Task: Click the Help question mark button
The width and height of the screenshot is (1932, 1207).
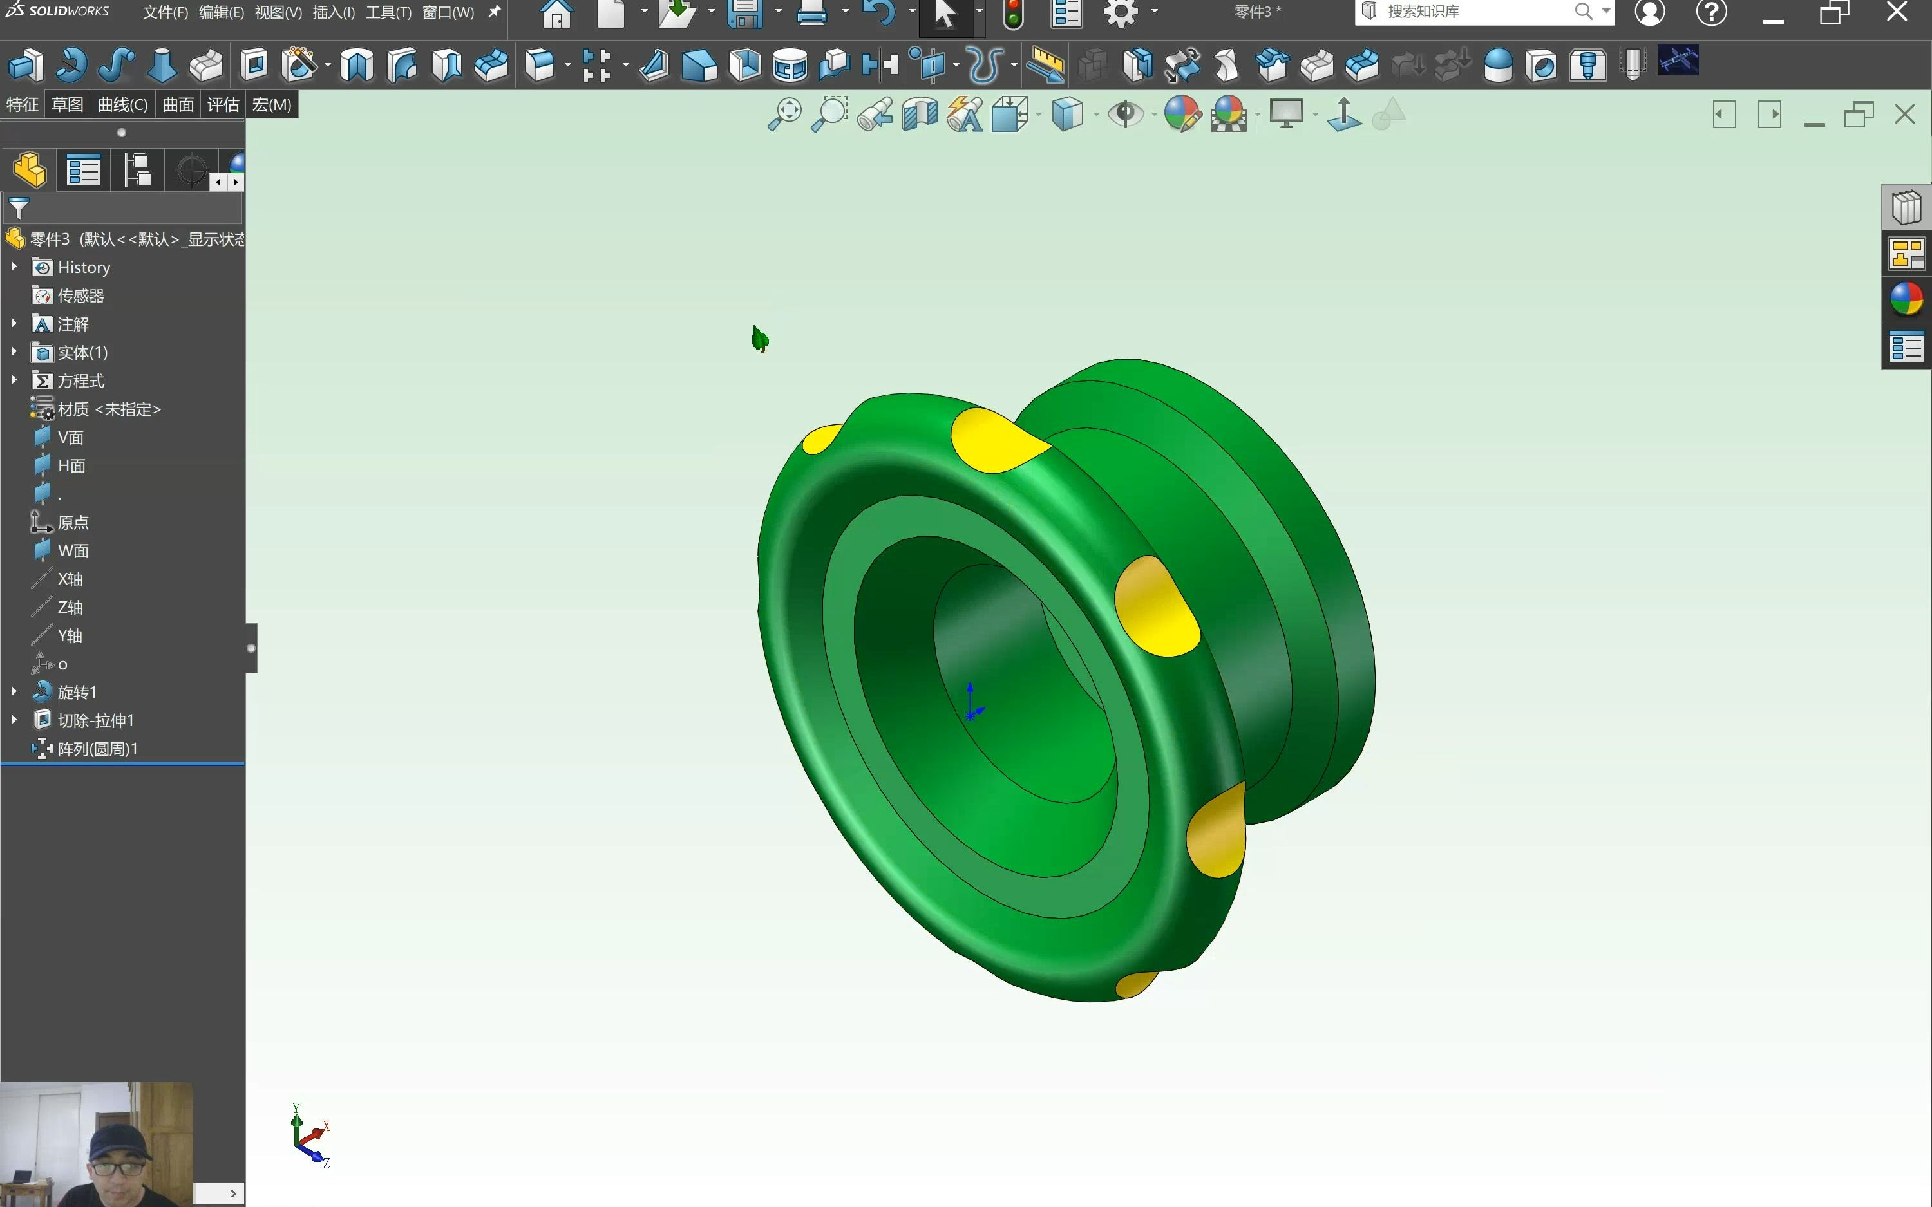Action: pos(1712,12)
